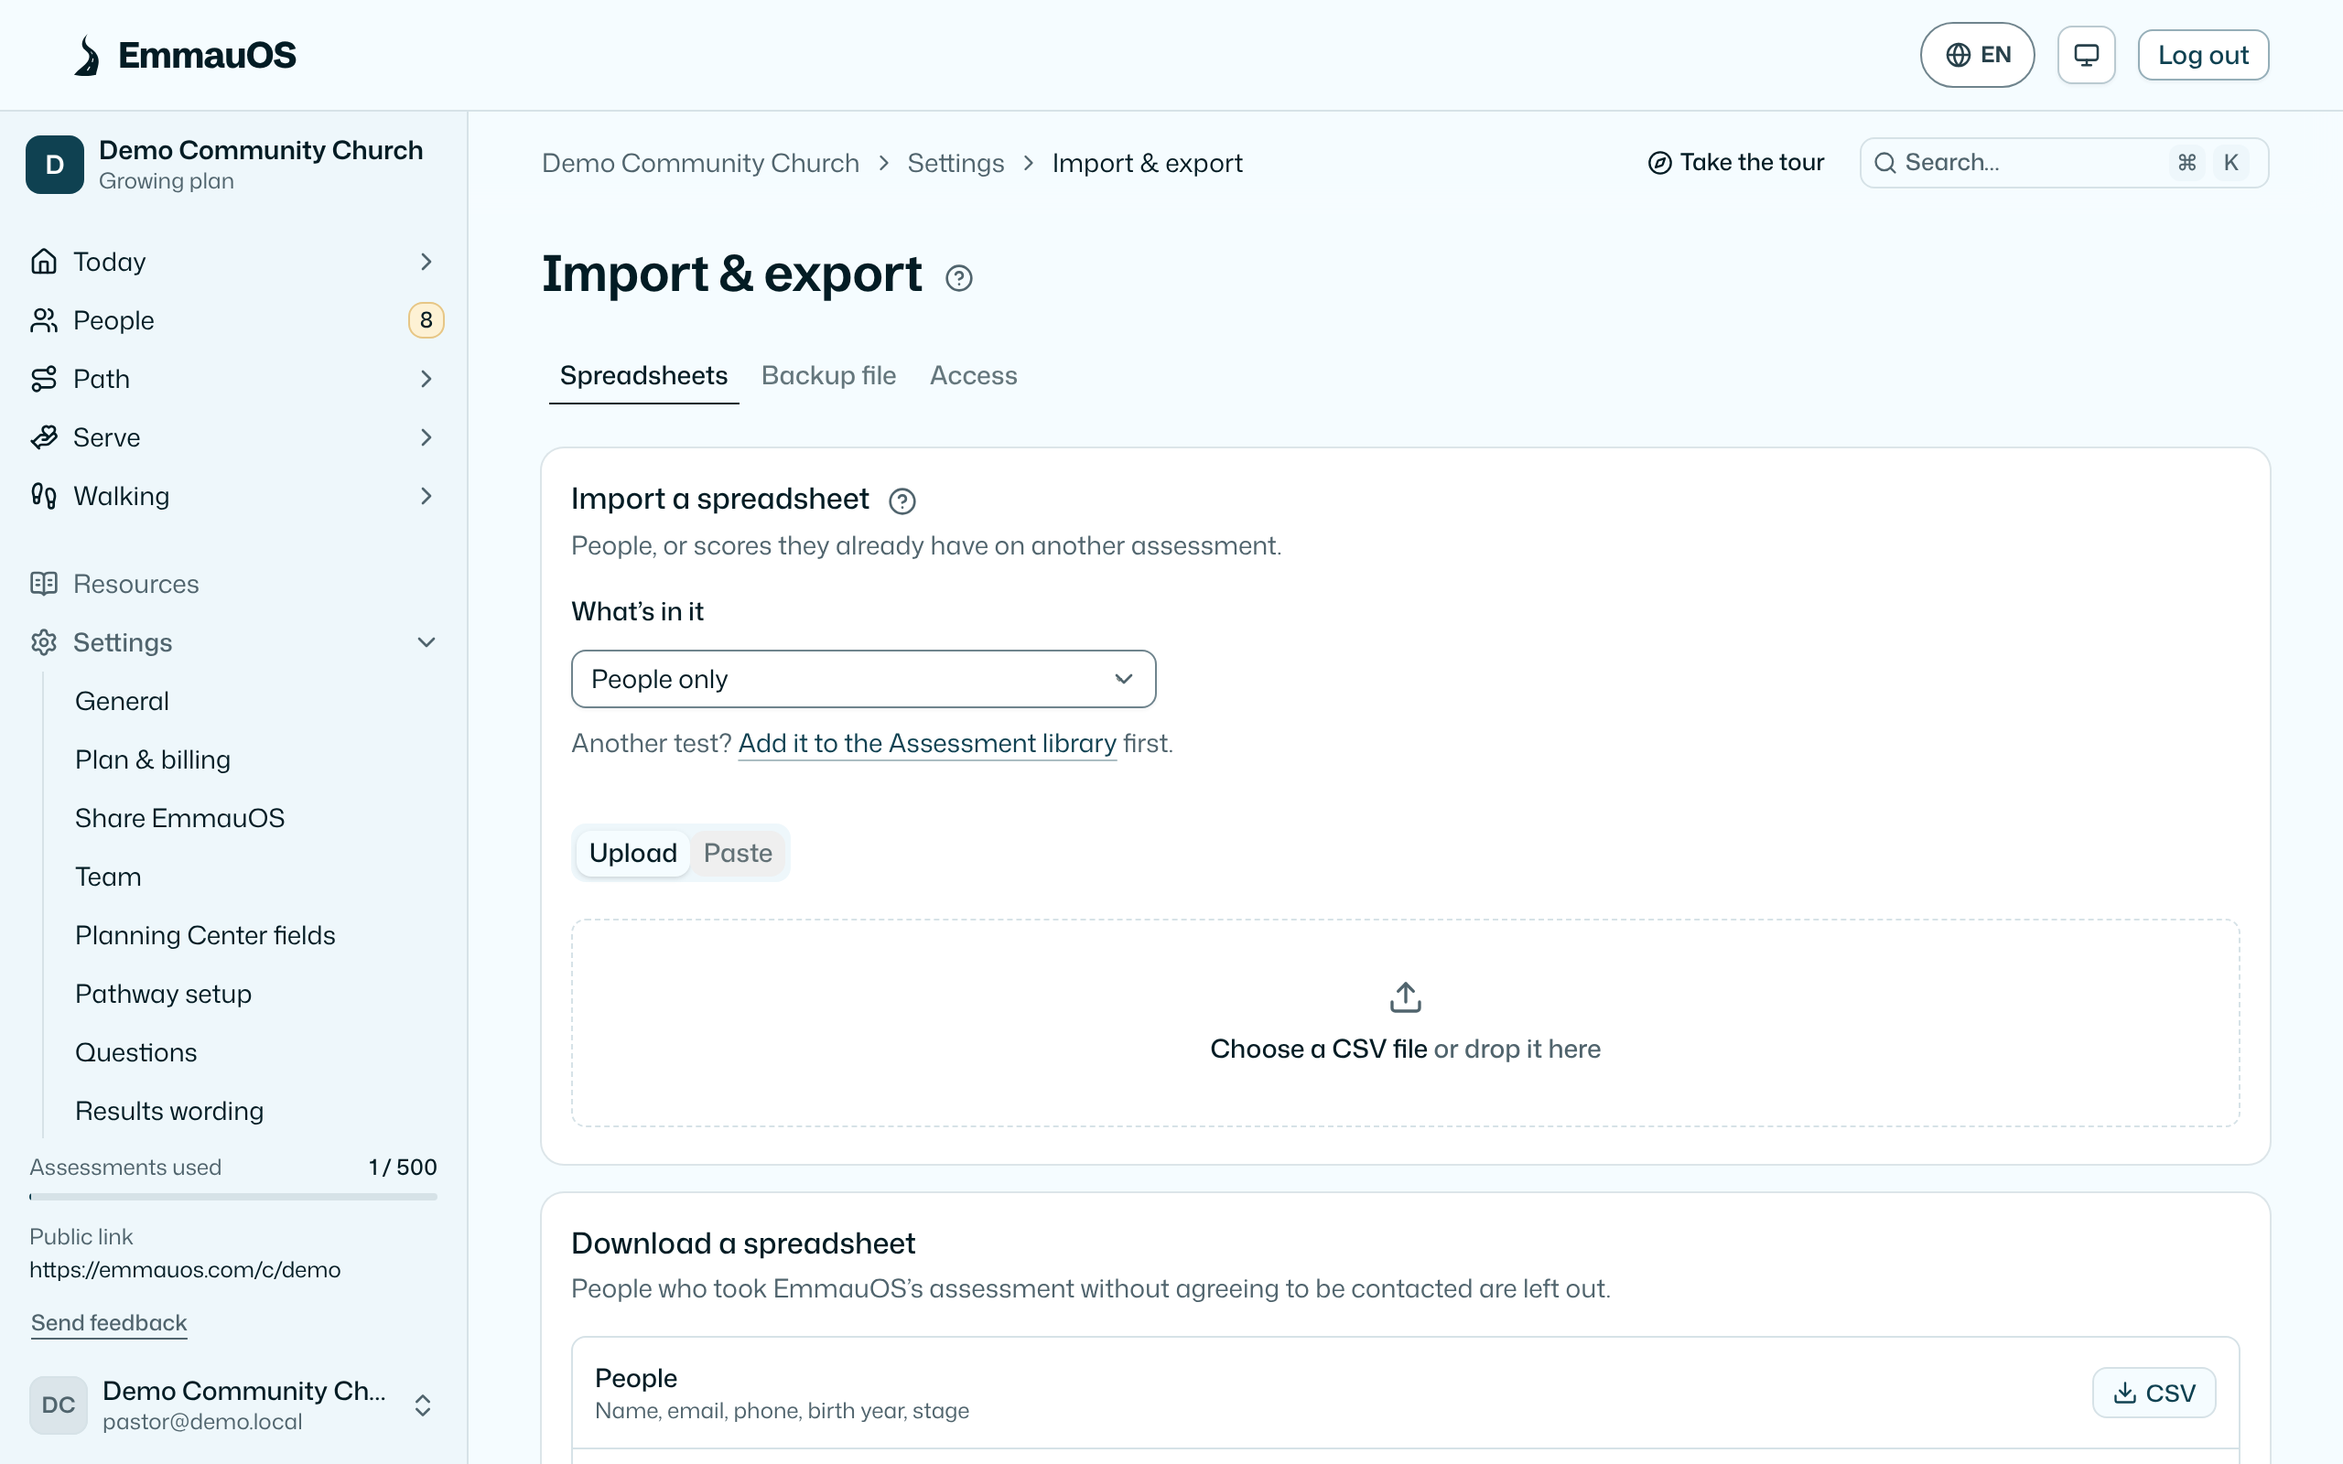
Task: Click the Take the tour compass icon
Action: coord(1659,163)
